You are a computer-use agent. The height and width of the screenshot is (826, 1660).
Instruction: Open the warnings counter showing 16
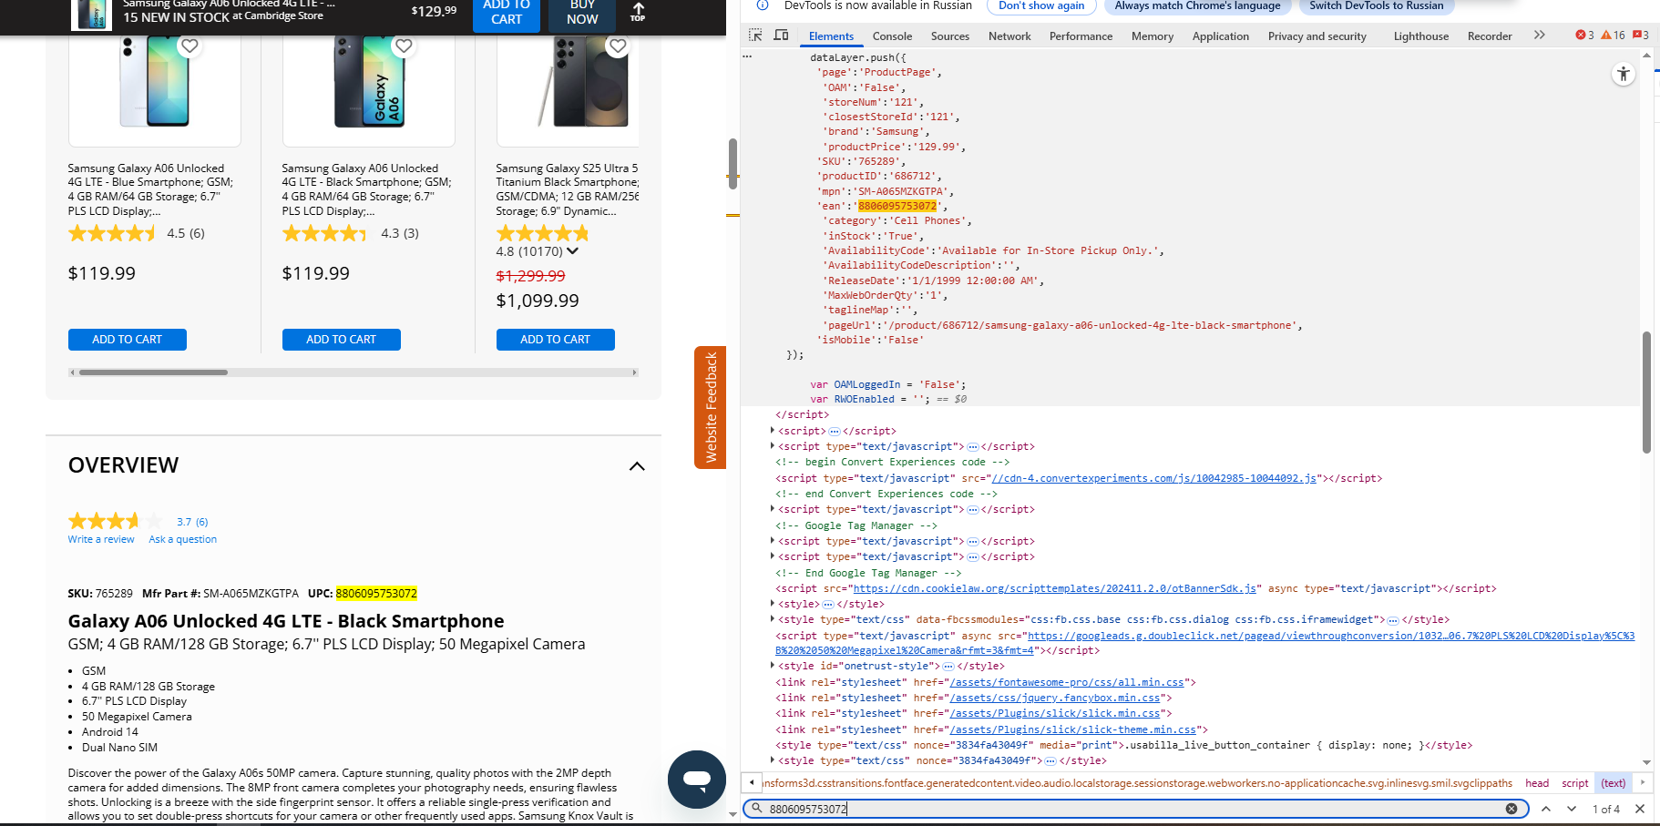pyautogui.click(x=1613, y=35)
